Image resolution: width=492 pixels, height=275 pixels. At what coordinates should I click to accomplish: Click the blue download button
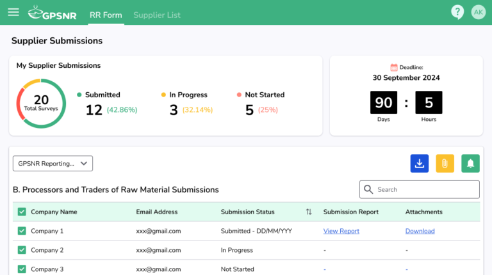pos(420,164)
